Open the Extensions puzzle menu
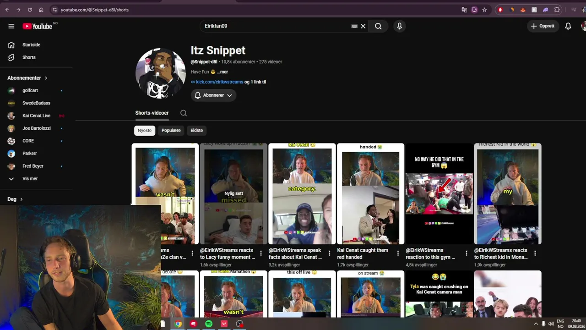Viewport: 586px width, 330px height. (557, 10)
